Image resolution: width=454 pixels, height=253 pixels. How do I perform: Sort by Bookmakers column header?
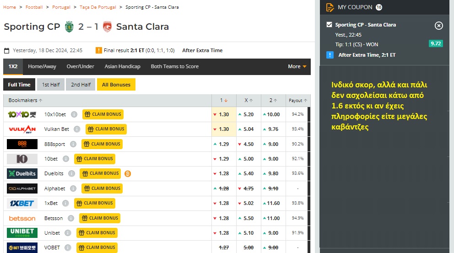point(25,100)
